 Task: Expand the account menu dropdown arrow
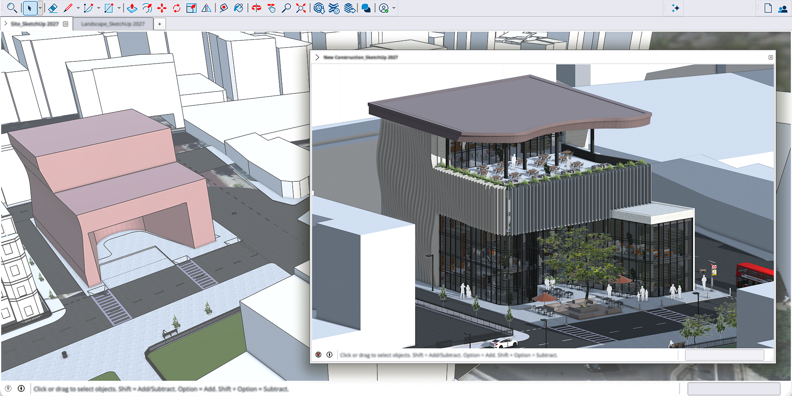click(394, 8)
